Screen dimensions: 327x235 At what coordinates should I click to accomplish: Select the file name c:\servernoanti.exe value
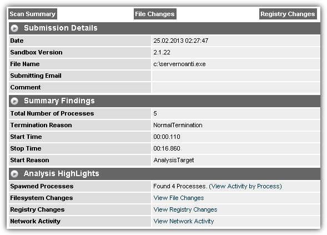pyautogui.click(x=179, y=64)
